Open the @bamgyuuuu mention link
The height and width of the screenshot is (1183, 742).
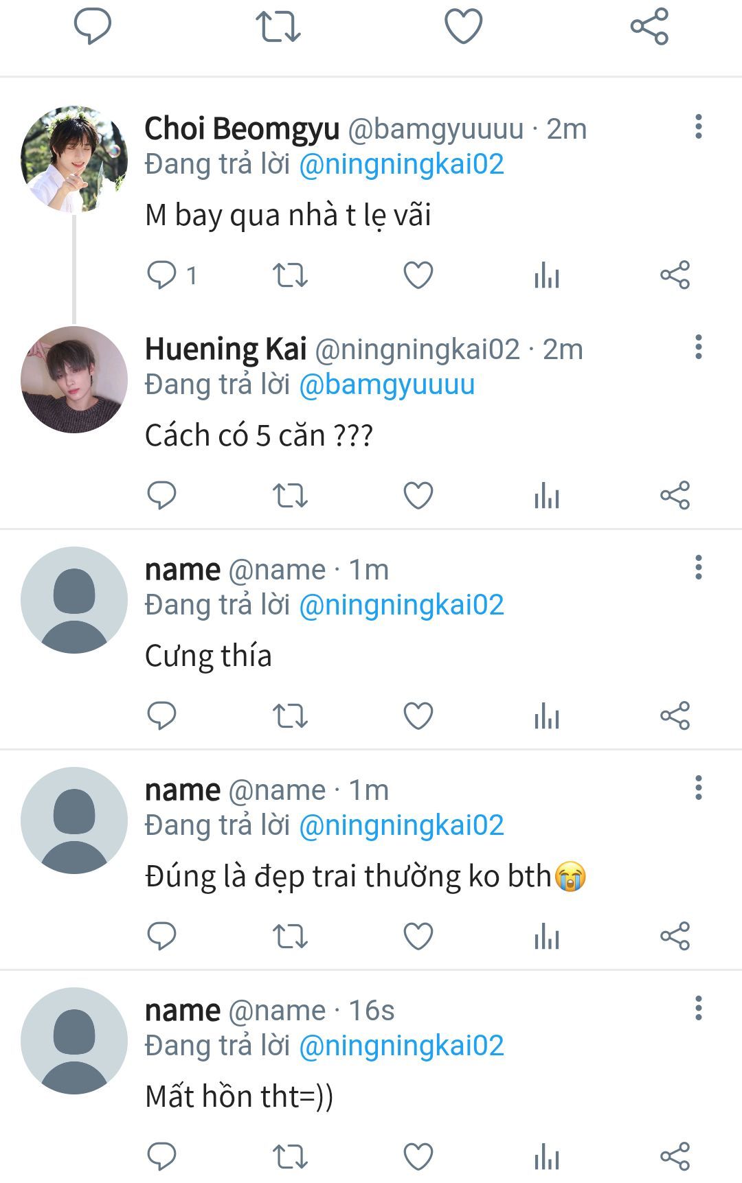click(x=387, y=384)
